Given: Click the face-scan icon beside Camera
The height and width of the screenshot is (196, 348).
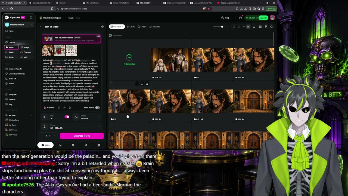Looking at the screenshot, I should 59,108.
